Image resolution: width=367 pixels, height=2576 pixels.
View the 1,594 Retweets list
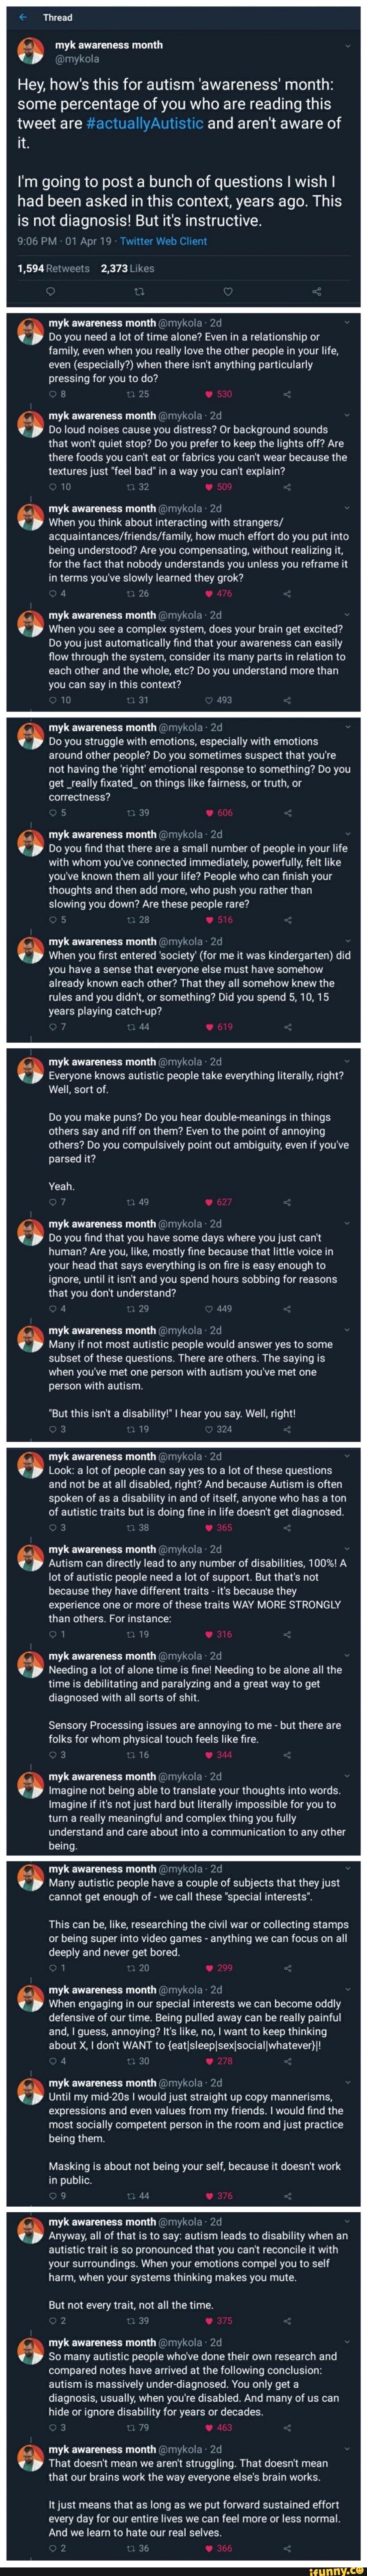coord(54,268)
